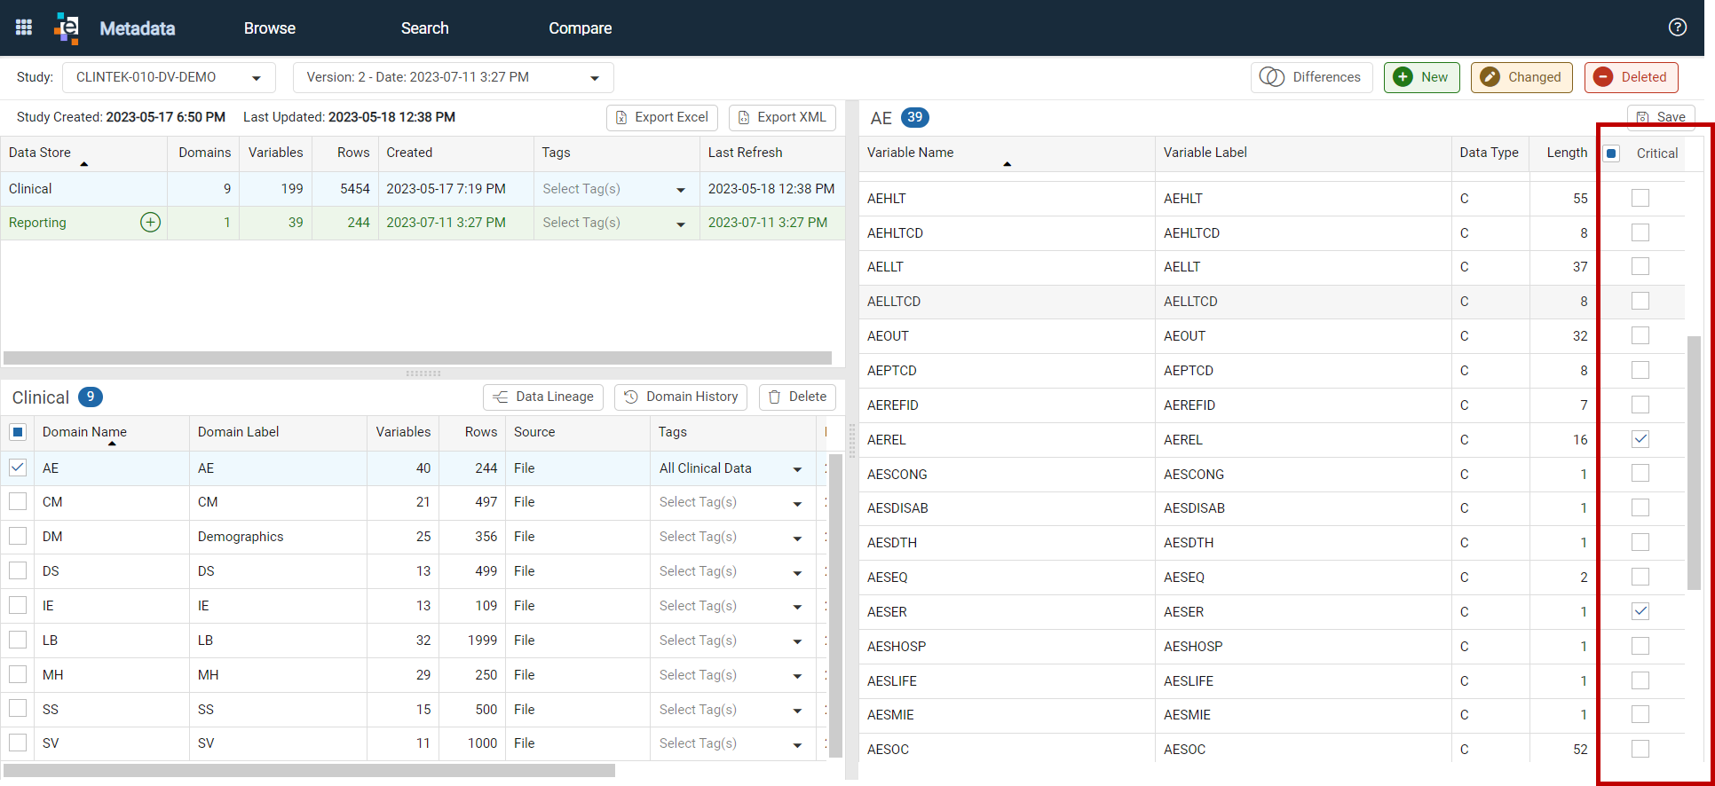Screen dimensions: 1715x786
Task: Check the DM domain checkbox
Action: (x=18, y=537)
